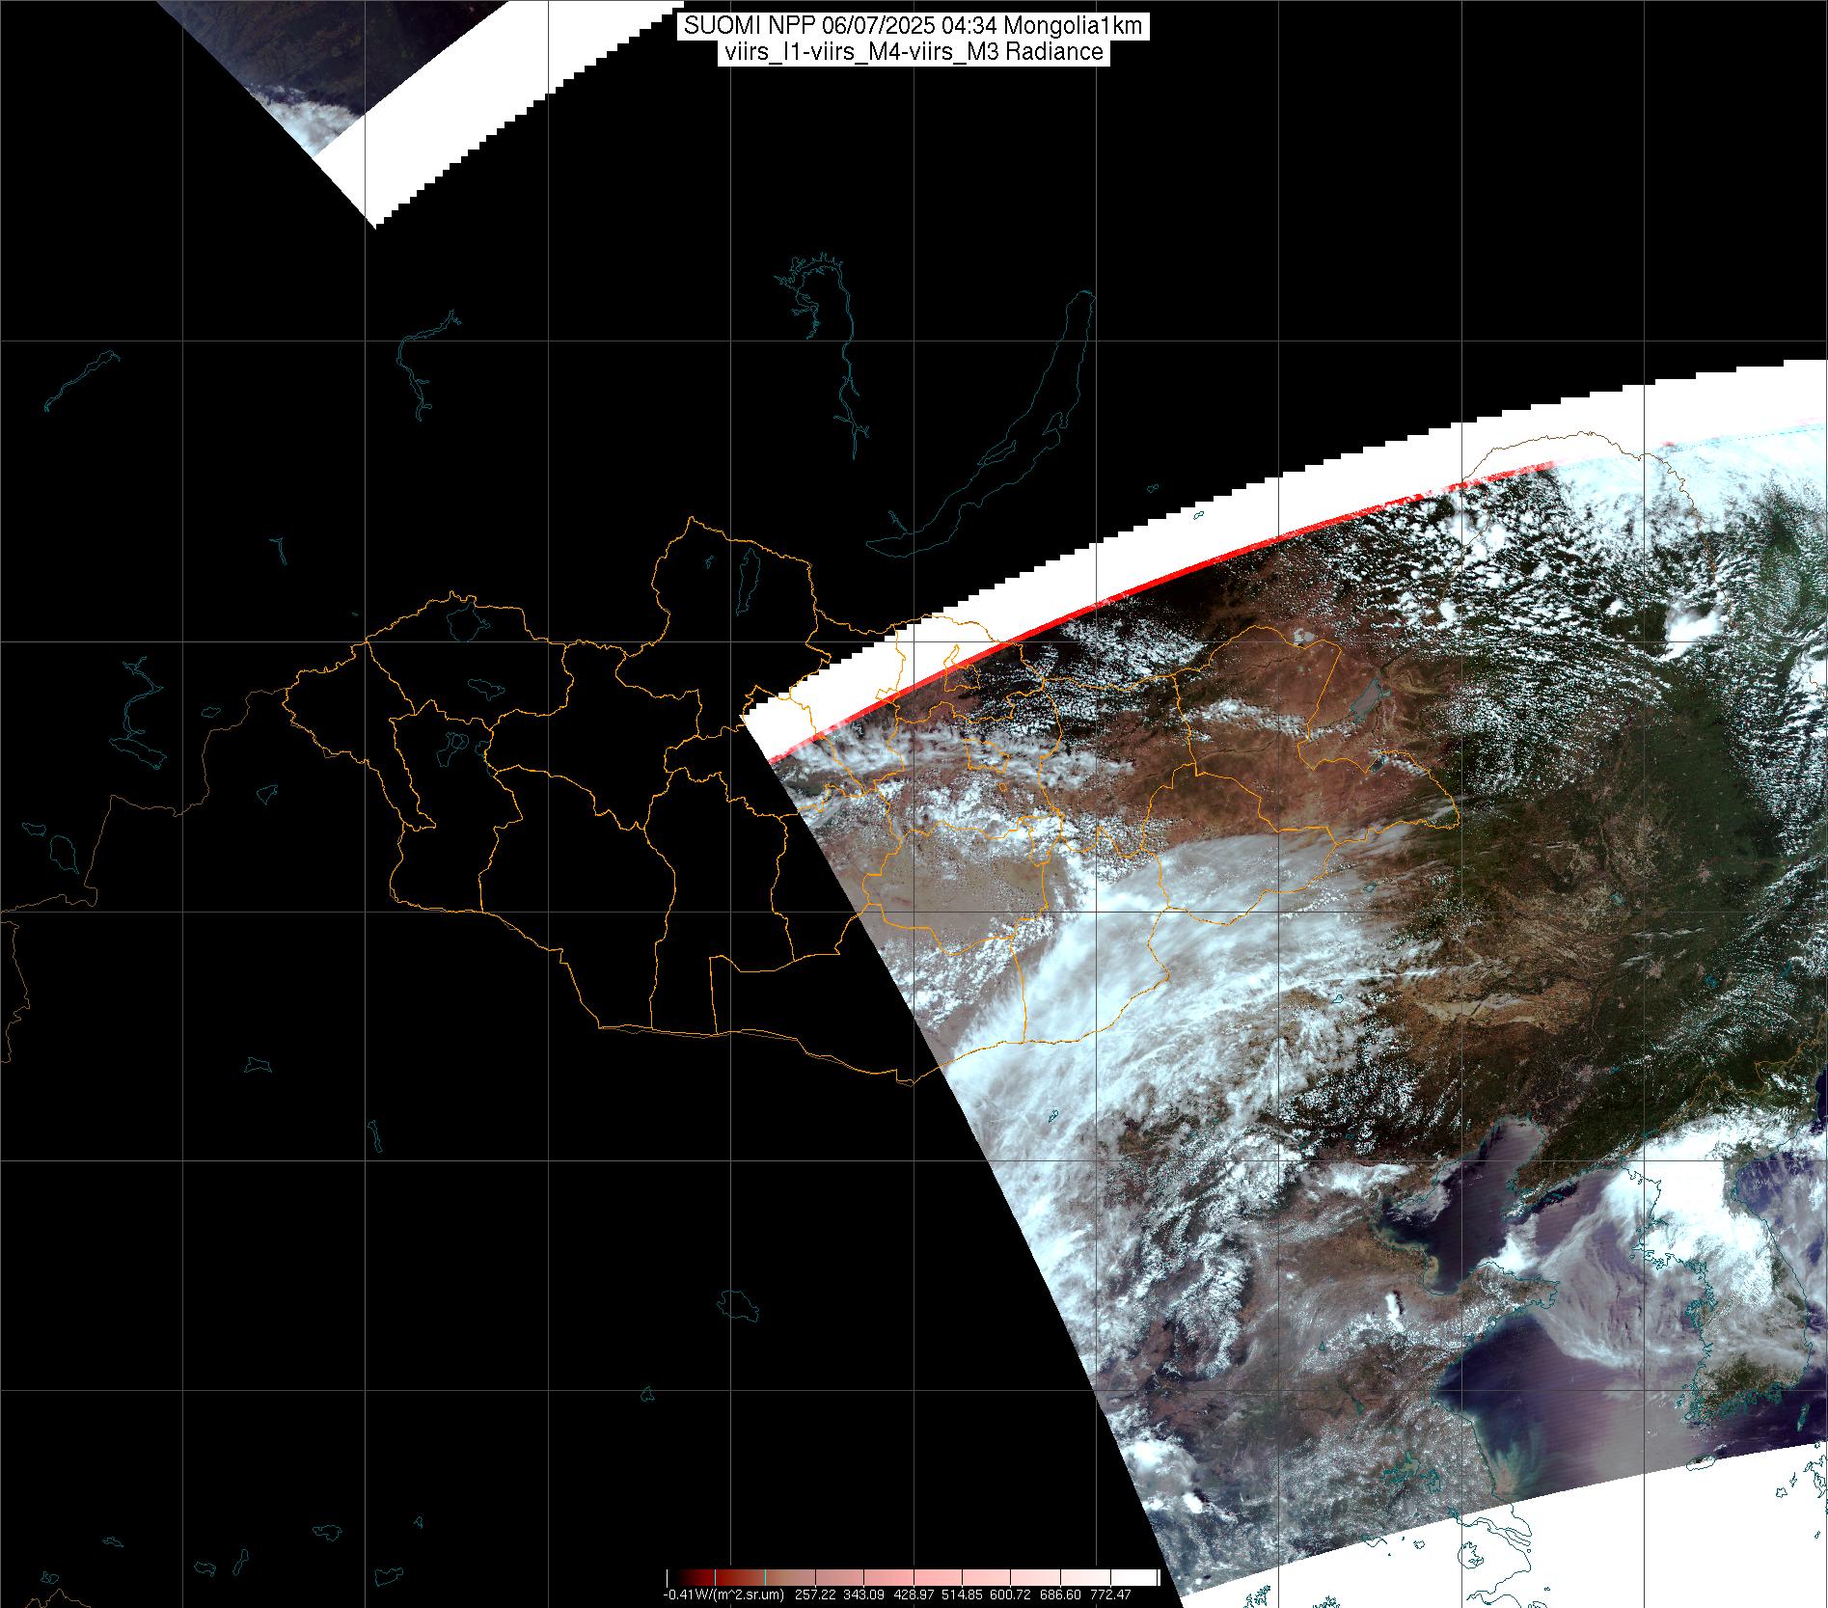Click the -0.41W/(m^2.sr.um) units label
This screenshot has height=1608, width=1828.
click(x=723, y=1594)
